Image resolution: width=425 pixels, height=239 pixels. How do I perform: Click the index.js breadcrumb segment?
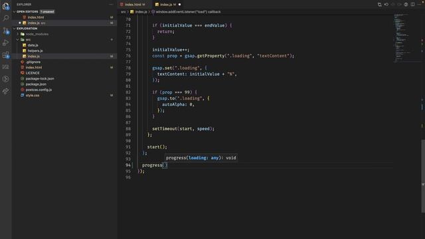click(x=141, y=12)
